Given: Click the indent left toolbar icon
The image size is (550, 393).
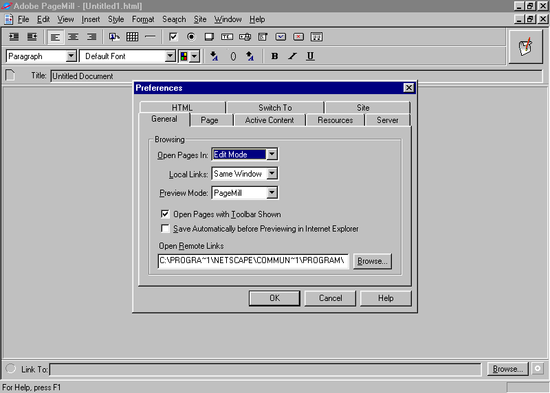Looking at the screenshot, I should pos(32,37).
